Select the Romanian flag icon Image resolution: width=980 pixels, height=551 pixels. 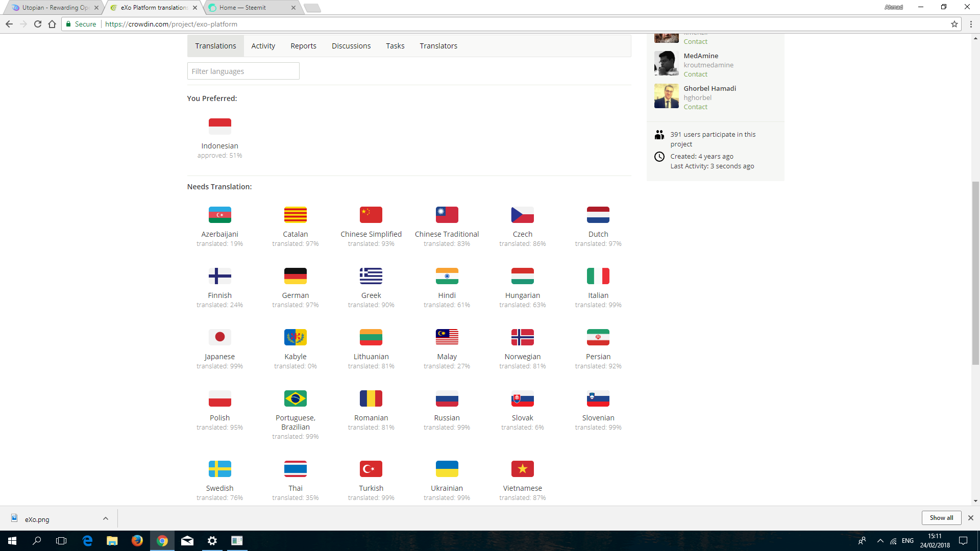(371, 398)
